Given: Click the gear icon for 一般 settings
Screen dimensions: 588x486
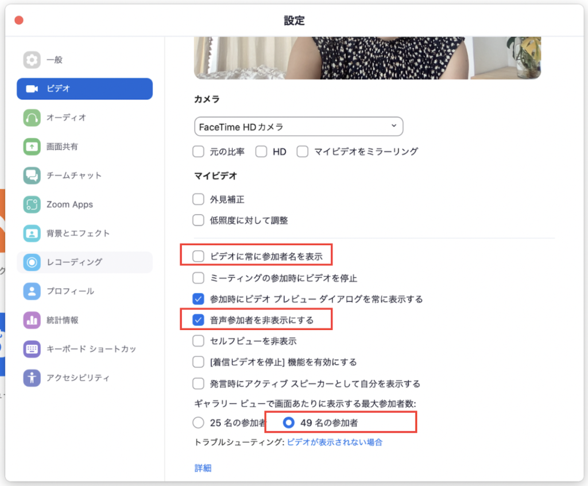Looking at the screenshot, I should click(x=32, y=60).
